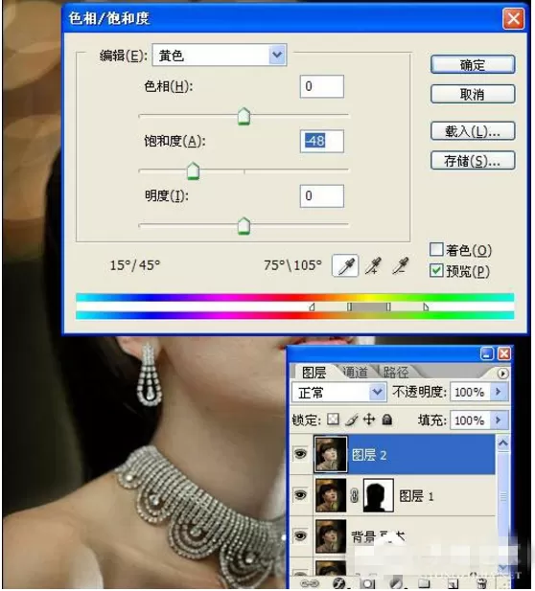Select the subtract-from-sample eyedropper
The width and height of the screenshot is (535, 591).
tap(401, 265)
